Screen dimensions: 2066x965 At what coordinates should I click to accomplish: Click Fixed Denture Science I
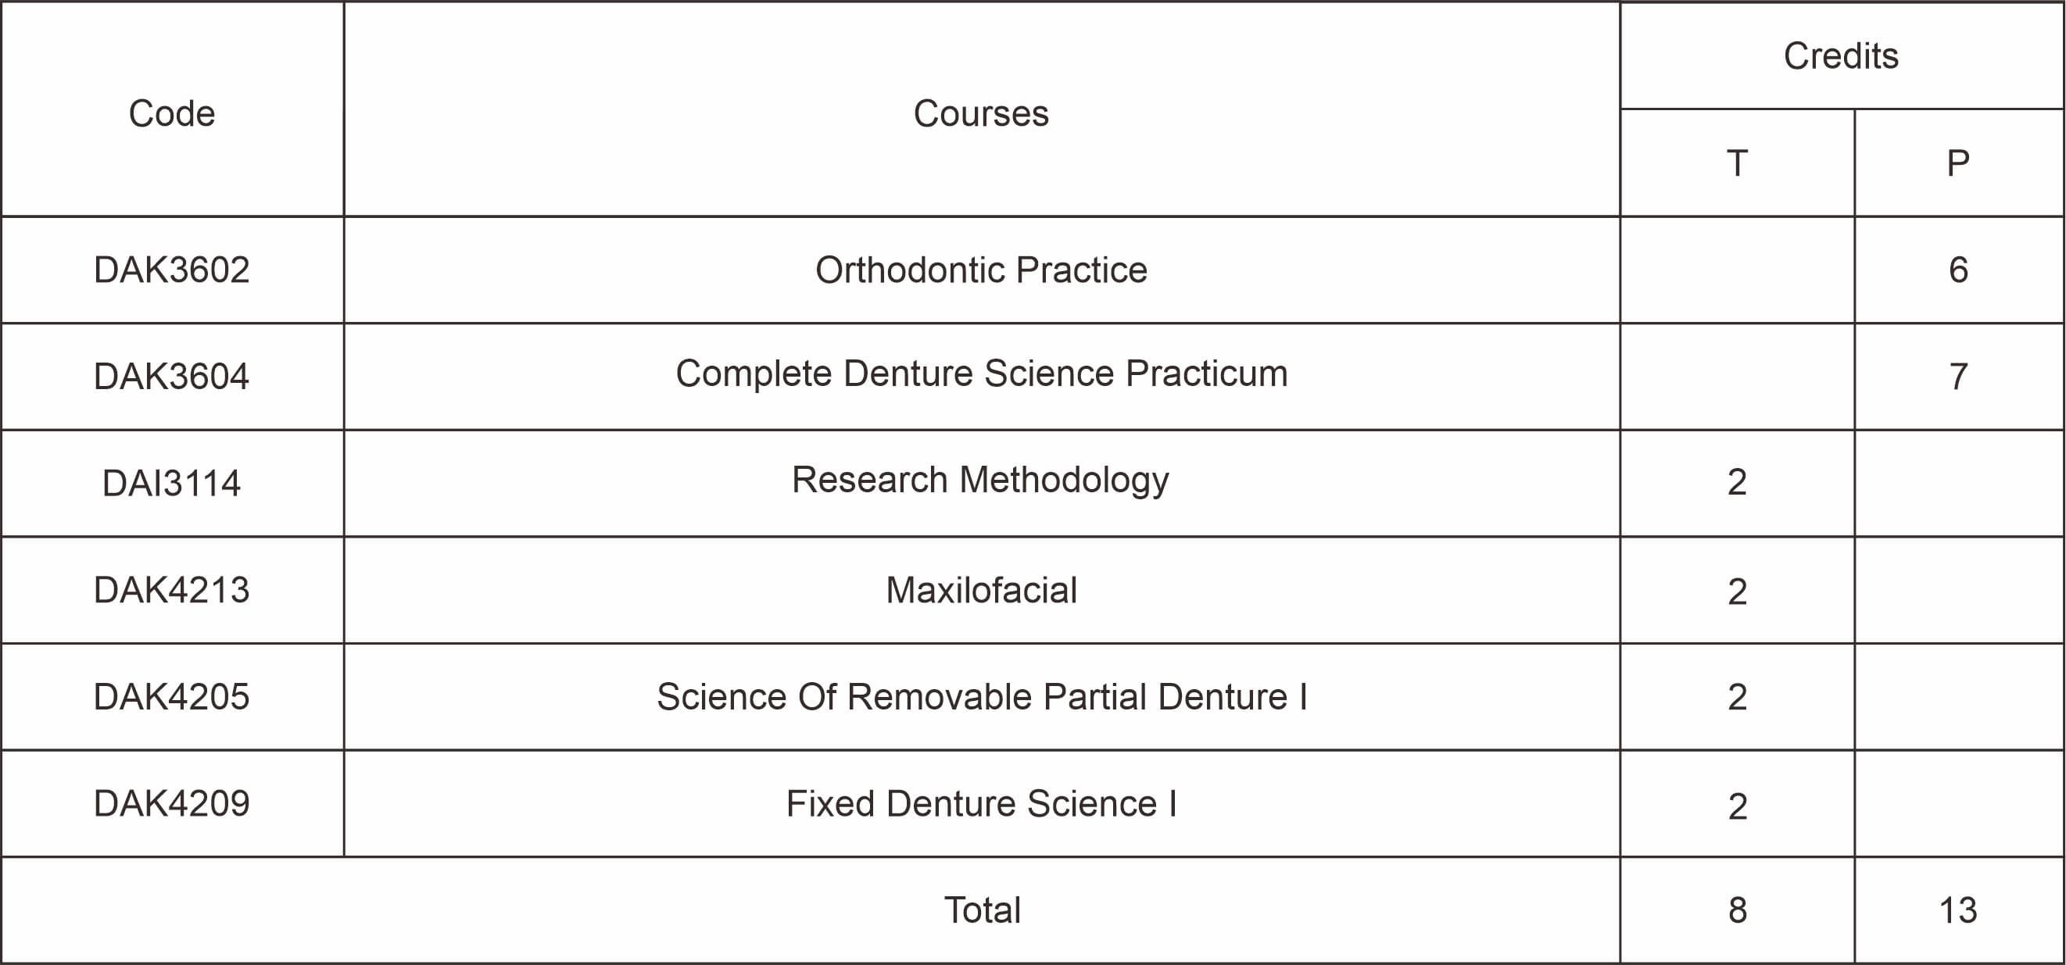coord(980,803)
